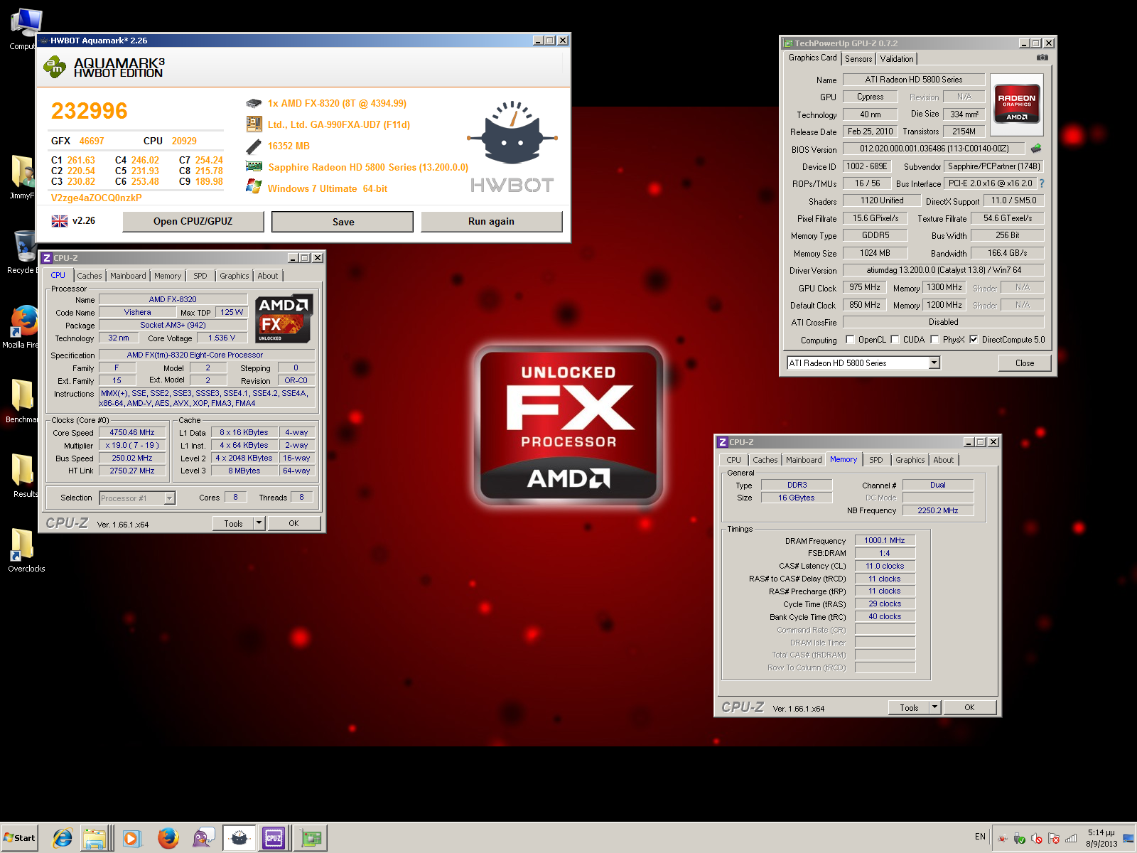Click the memory stick icon beside 16352 MB
Viewport: 1137px width, 853px height.
pos(254,146)
